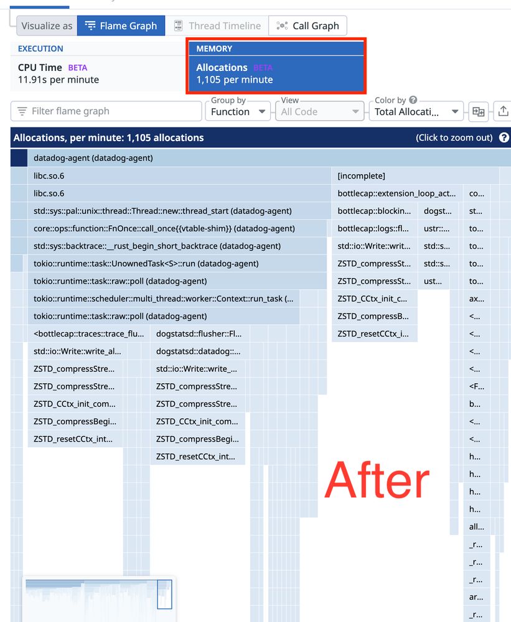Select std::io::Write::write_al... frame
511x622 pixels.
click(x=77, y=351)
